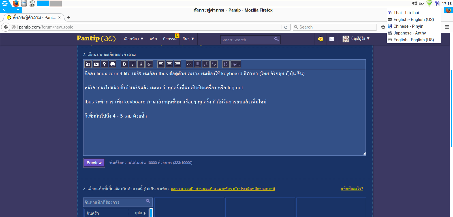The image size is (453, 217).
Task: Align text left
Action: pos(161,64)
